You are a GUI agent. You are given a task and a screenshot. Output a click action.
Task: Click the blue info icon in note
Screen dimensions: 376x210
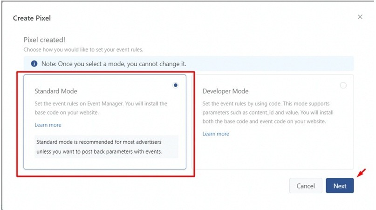(x=34, y=63)
